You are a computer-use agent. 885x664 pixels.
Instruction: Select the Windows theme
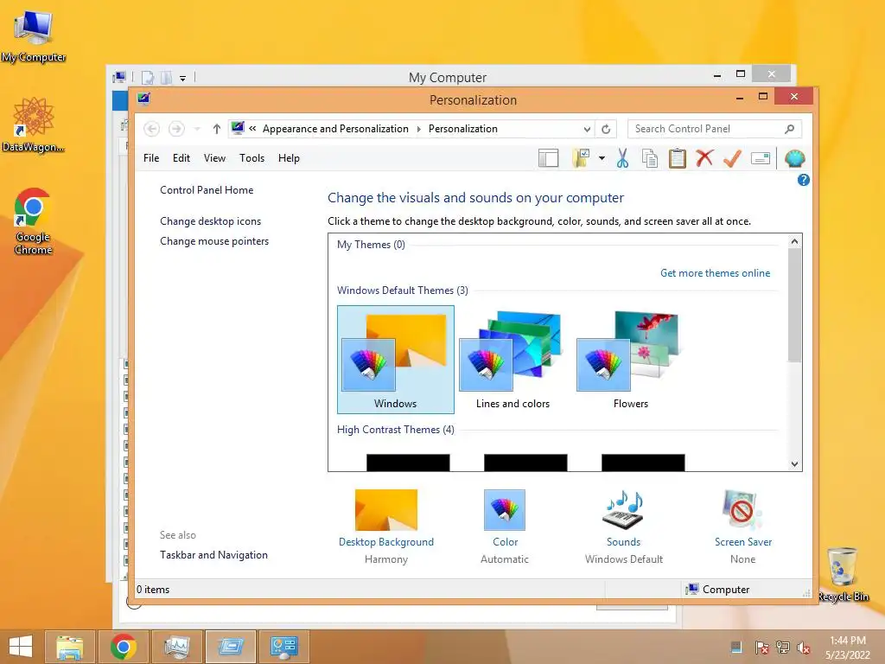pos(396,360)
